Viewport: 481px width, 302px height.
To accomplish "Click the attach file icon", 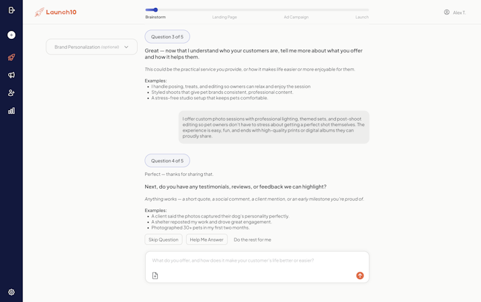I will pyautogui.click(x=155, y=276).
